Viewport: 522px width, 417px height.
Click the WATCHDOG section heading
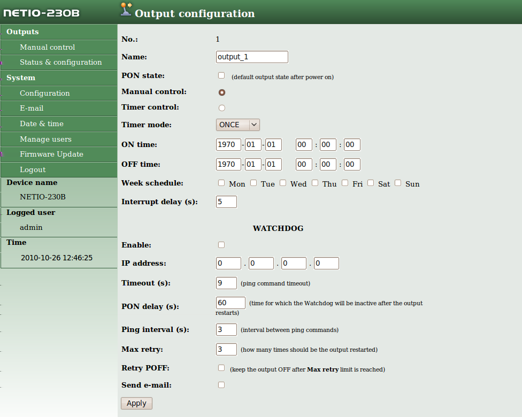point(278,228)
